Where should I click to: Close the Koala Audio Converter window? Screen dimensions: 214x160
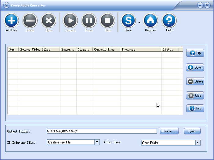click(x=208, y=5)
